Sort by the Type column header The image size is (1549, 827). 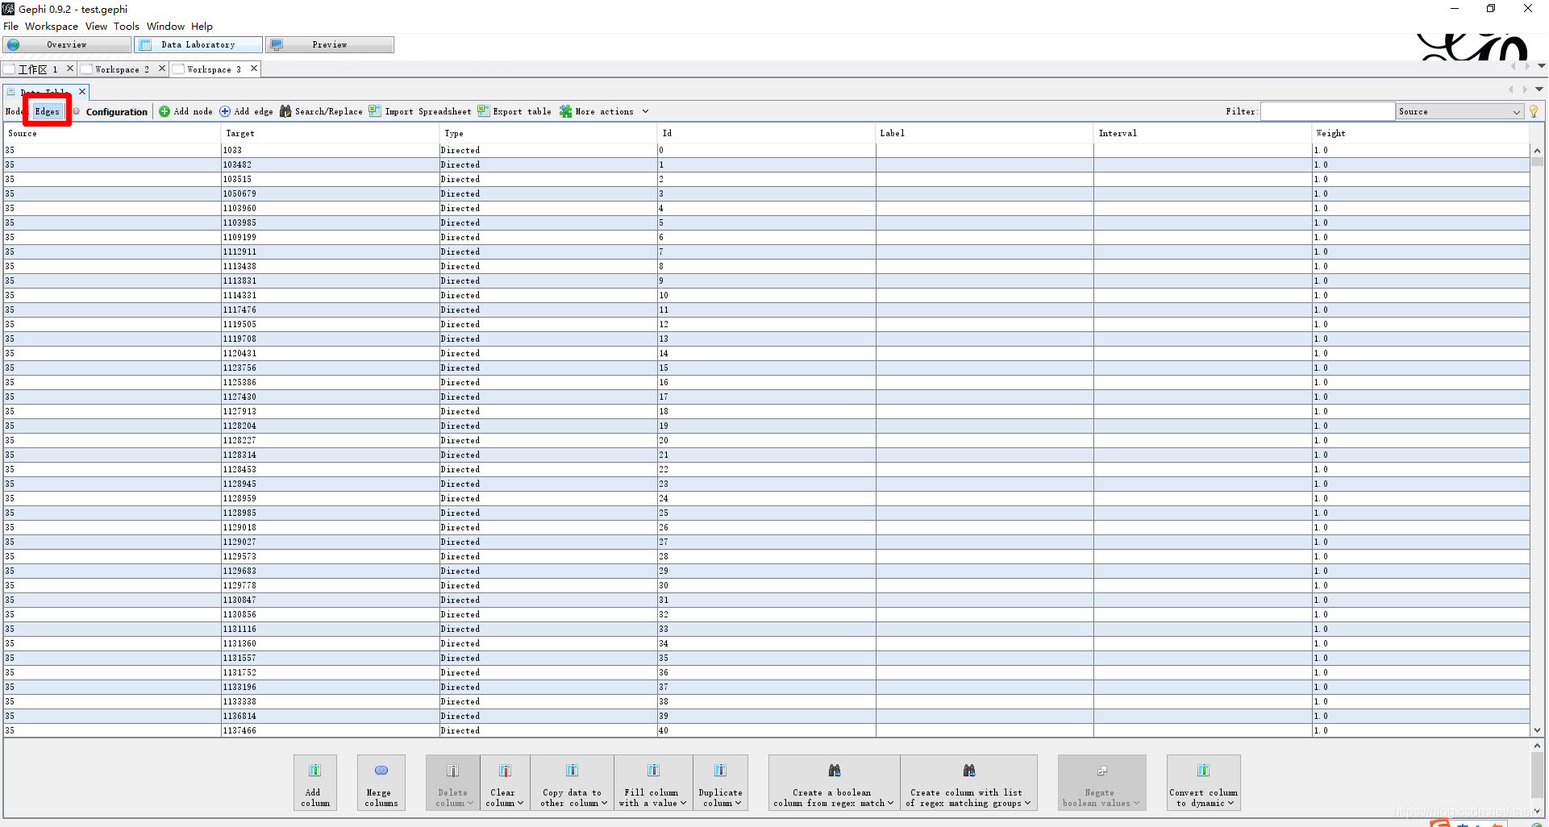pyautogui.click(x=548, y=134)
